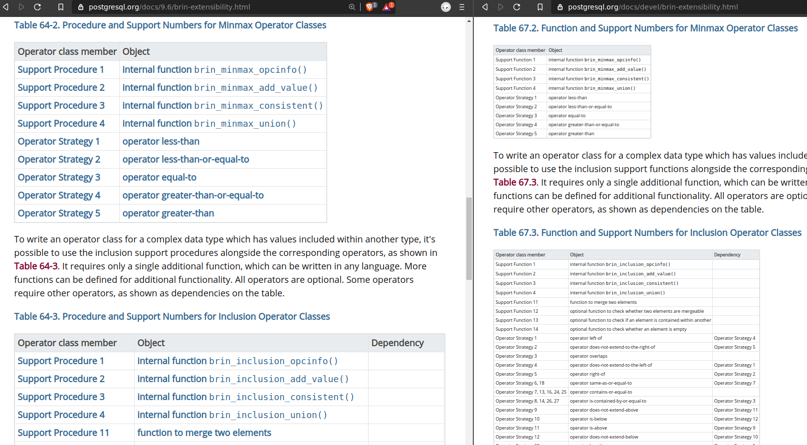
Task: Click the left page vertical scrollbar thumb
Action: (469, 238)
